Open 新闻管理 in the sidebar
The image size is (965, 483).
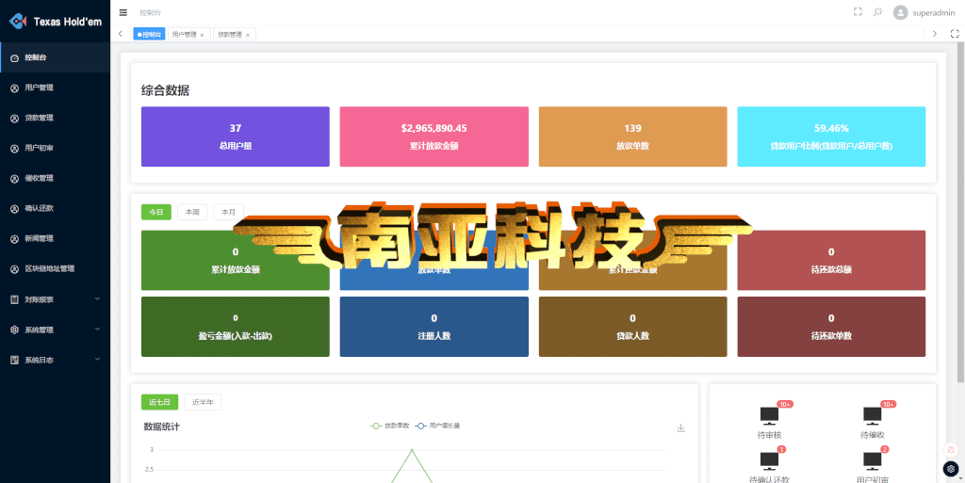pyautogui.click(x=55, y=238)
